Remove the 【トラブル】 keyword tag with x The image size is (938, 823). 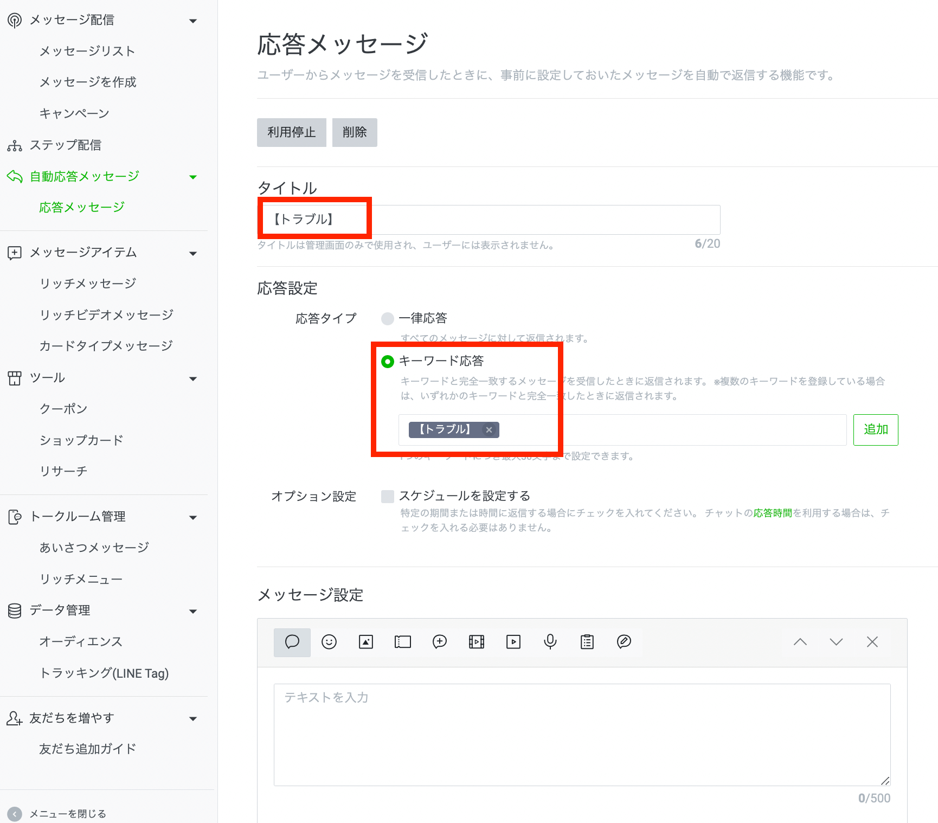pyautogui.click(x=489, y=430)
